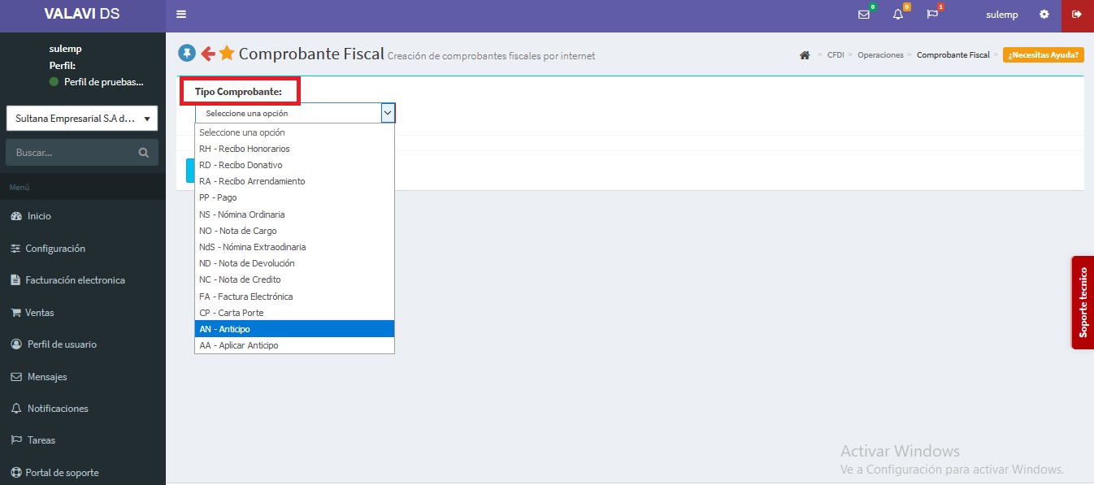
Task: Click the hamburger menu toggle icon
Action: point(181,15)
